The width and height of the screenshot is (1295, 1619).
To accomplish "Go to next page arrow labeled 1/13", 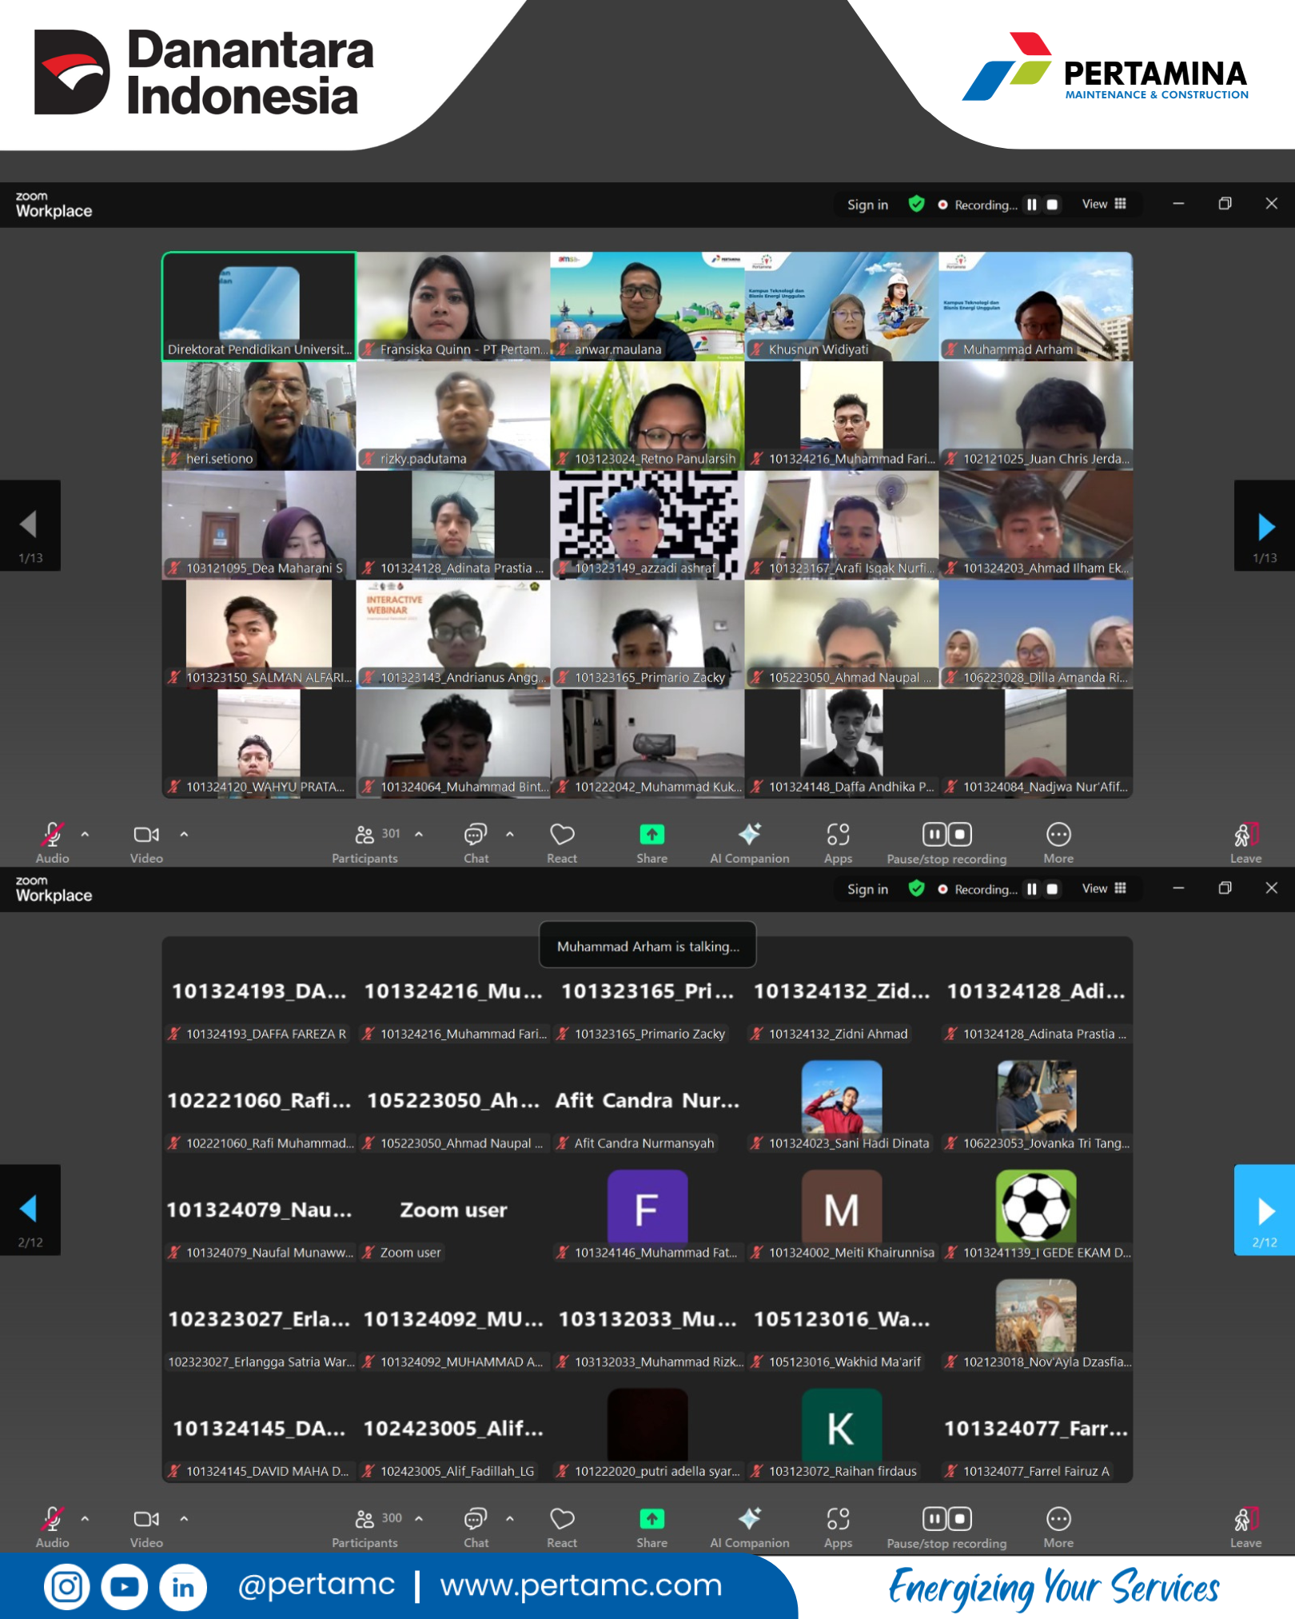I will click(1265, 526).
